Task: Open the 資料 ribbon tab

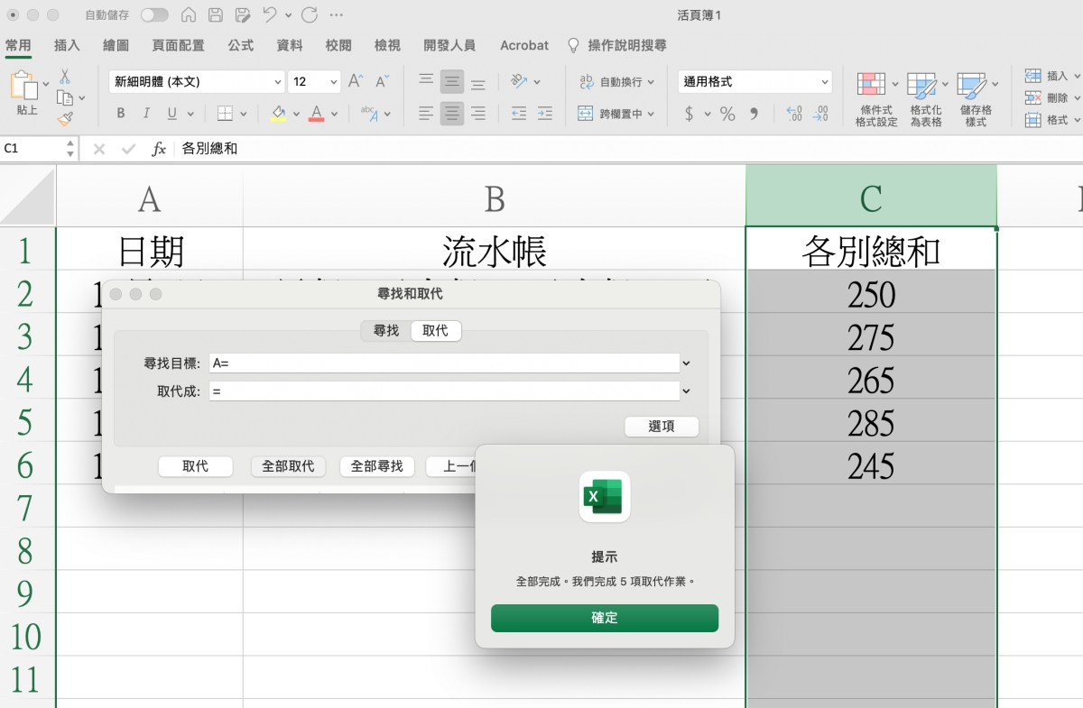Action: click(x=289, y=45)
